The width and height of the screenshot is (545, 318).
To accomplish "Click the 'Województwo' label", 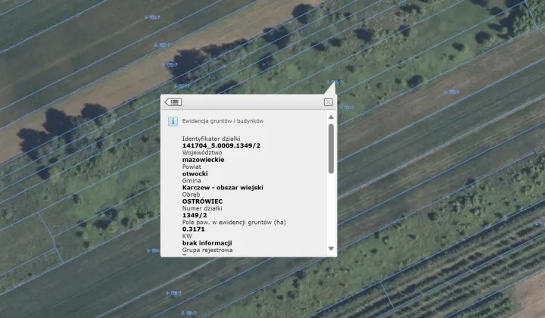I will (x=202, y=153).
